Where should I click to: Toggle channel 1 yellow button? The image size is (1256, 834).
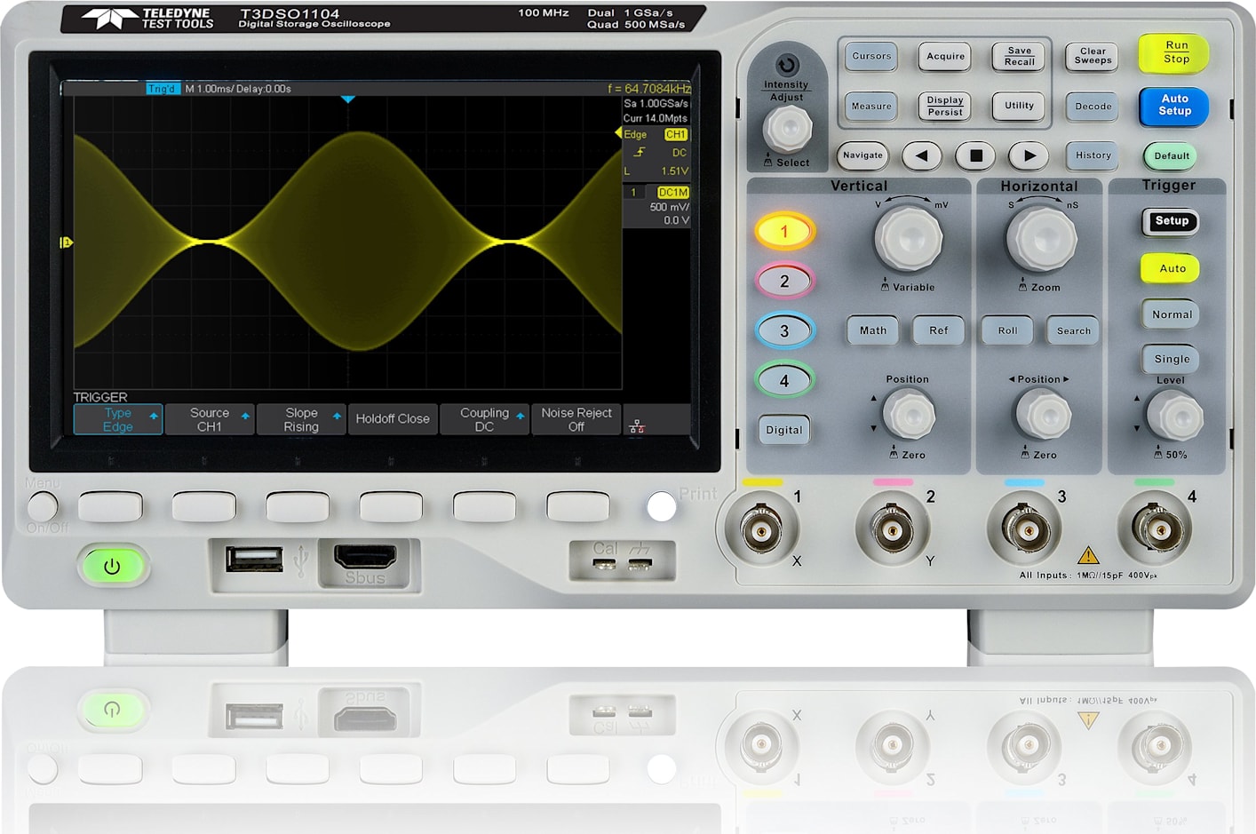click(x=784, y=232)
